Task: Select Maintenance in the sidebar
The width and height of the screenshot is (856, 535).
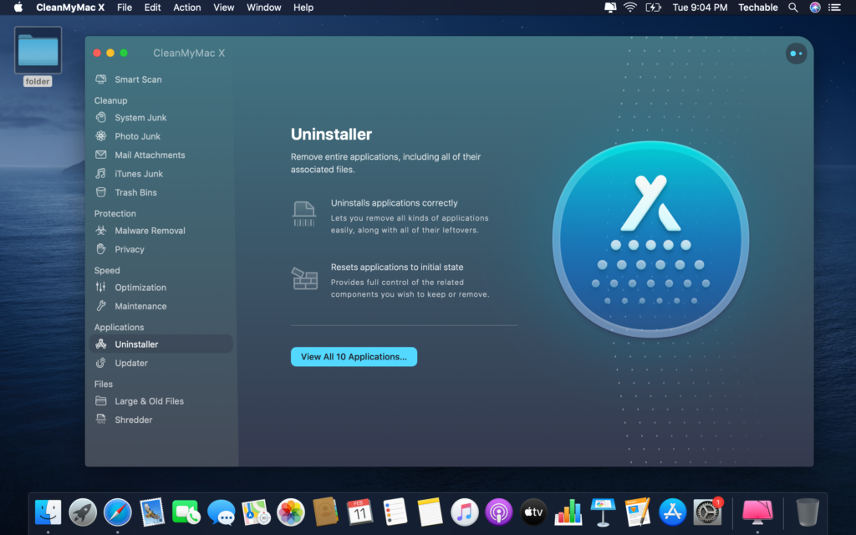Action: pos(140,306)
